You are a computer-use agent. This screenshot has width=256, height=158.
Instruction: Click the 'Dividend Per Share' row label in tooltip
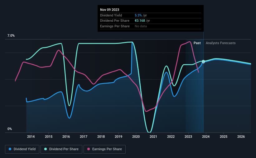(x=115, y=21)
